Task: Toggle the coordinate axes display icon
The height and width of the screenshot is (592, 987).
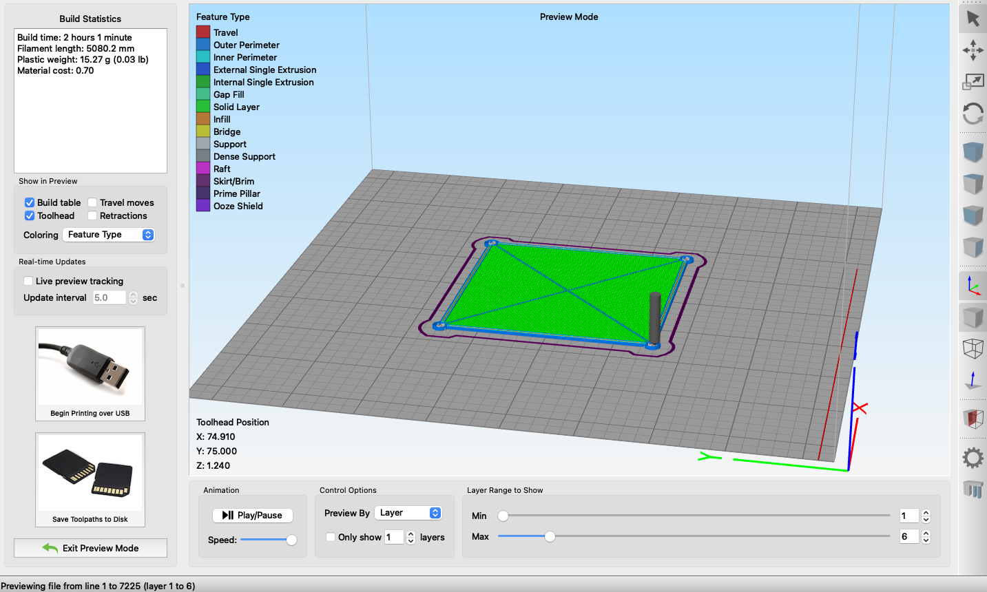Action: point(973,286)
